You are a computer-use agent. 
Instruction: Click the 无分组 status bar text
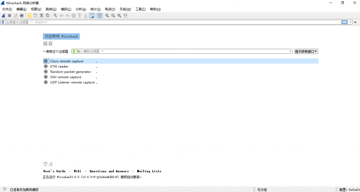(x=262, y=190)
